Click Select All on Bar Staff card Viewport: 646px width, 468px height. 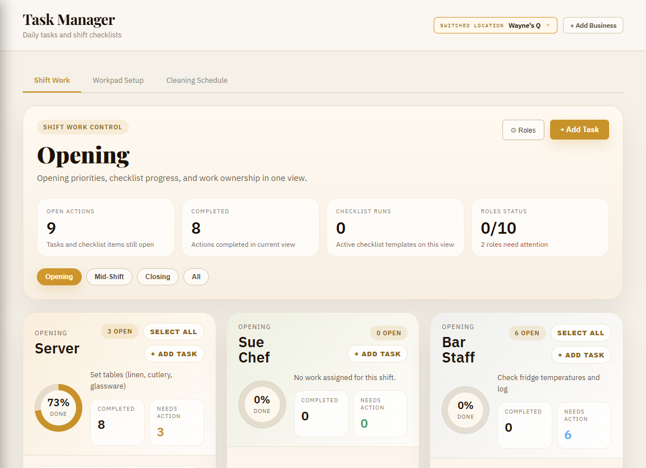point(581,333)
